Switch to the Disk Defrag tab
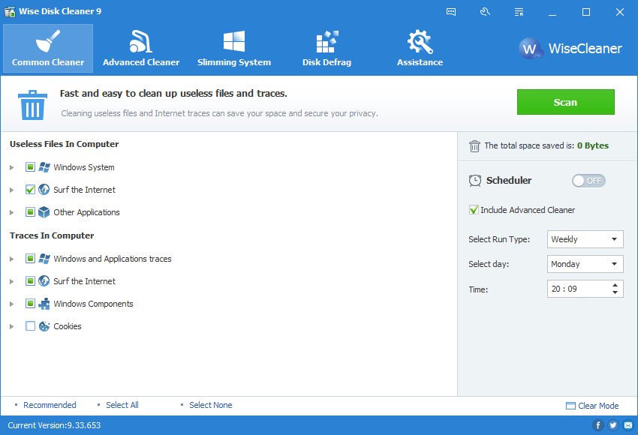The width and height of the screenshot is (638, 435). pos(327,47)
